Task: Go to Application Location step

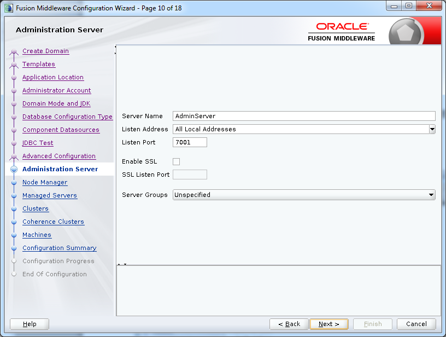Action: click(53, 77)
